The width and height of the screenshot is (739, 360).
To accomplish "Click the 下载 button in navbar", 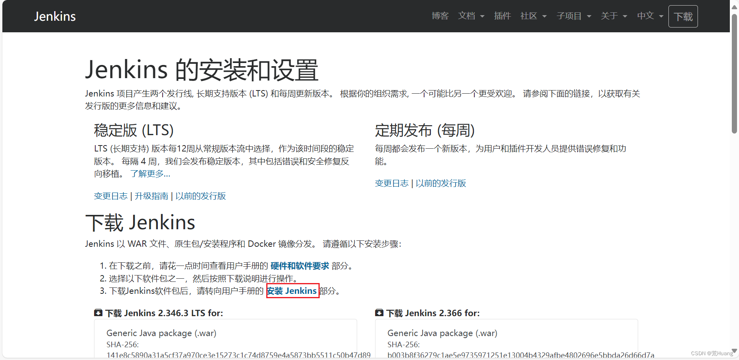I will pos(683,16).
